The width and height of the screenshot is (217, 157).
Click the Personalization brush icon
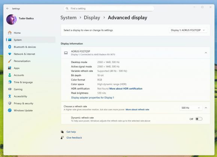10,61
